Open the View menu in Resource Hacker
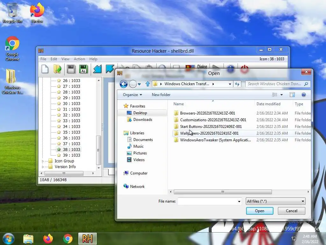The image size is (326, 245). point(65,59)
